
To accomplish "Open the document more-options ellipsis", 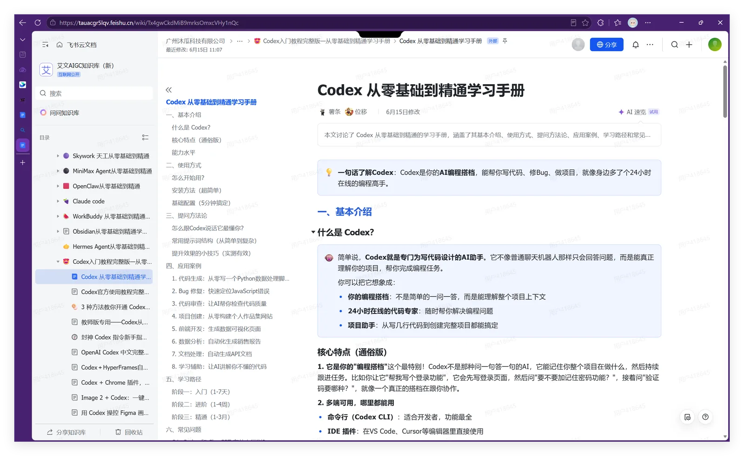I will (650, 45).
